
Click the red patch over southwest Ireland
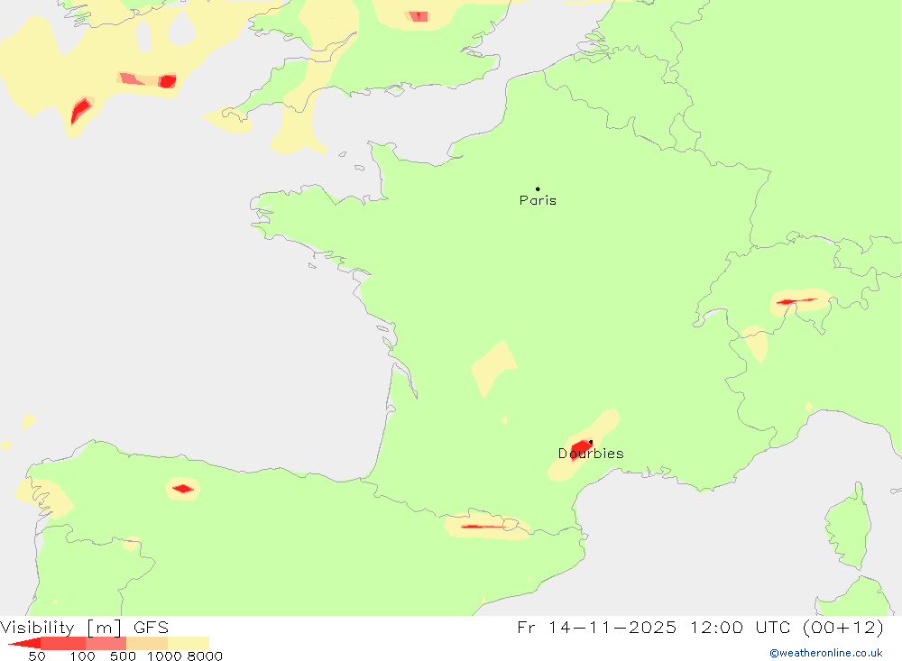point(80,110)
